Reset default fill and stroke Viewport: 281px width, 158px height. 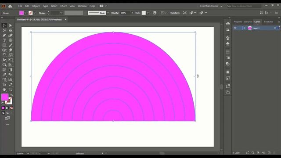[x=3, y=103]
